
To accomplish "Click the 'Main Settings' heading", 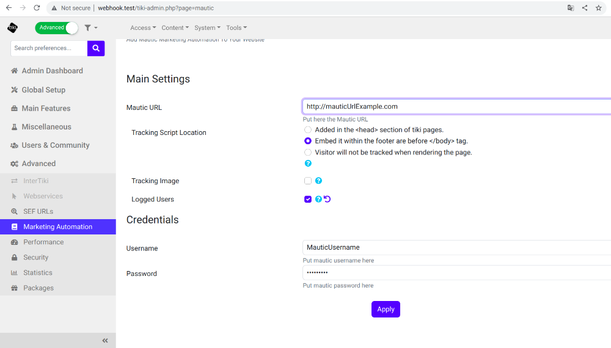I will (x=158, y=79).
